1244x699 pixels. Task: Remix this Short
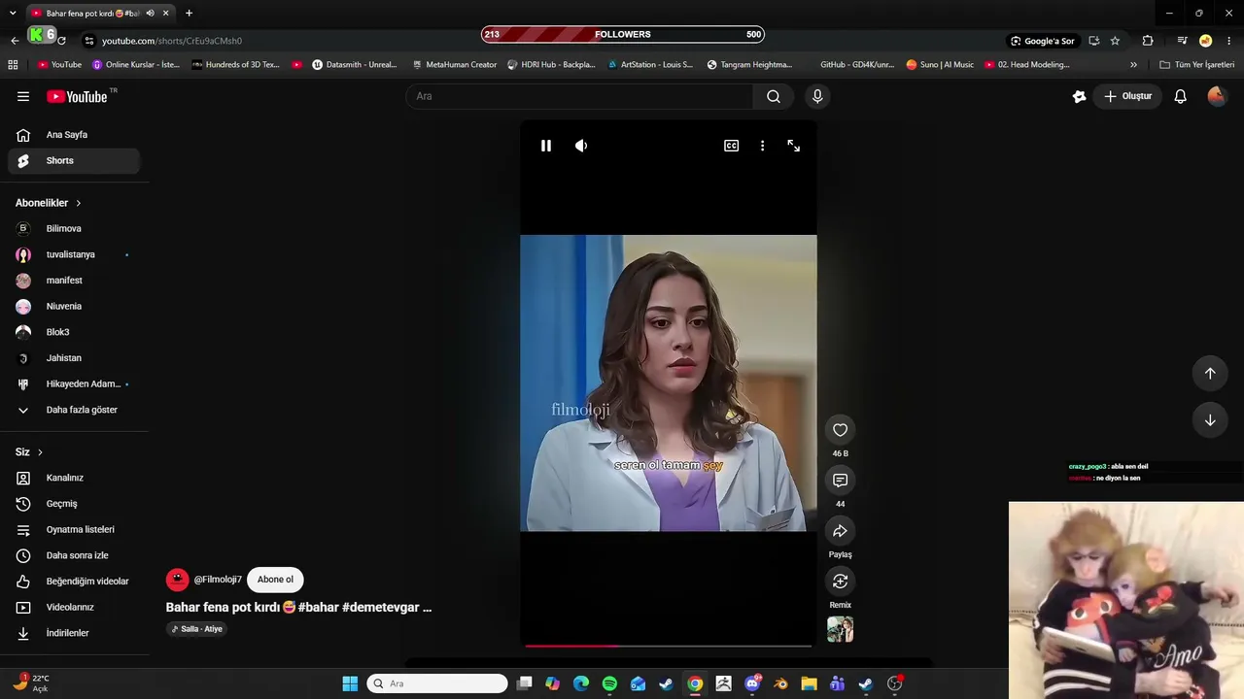[x=841, y=582]
